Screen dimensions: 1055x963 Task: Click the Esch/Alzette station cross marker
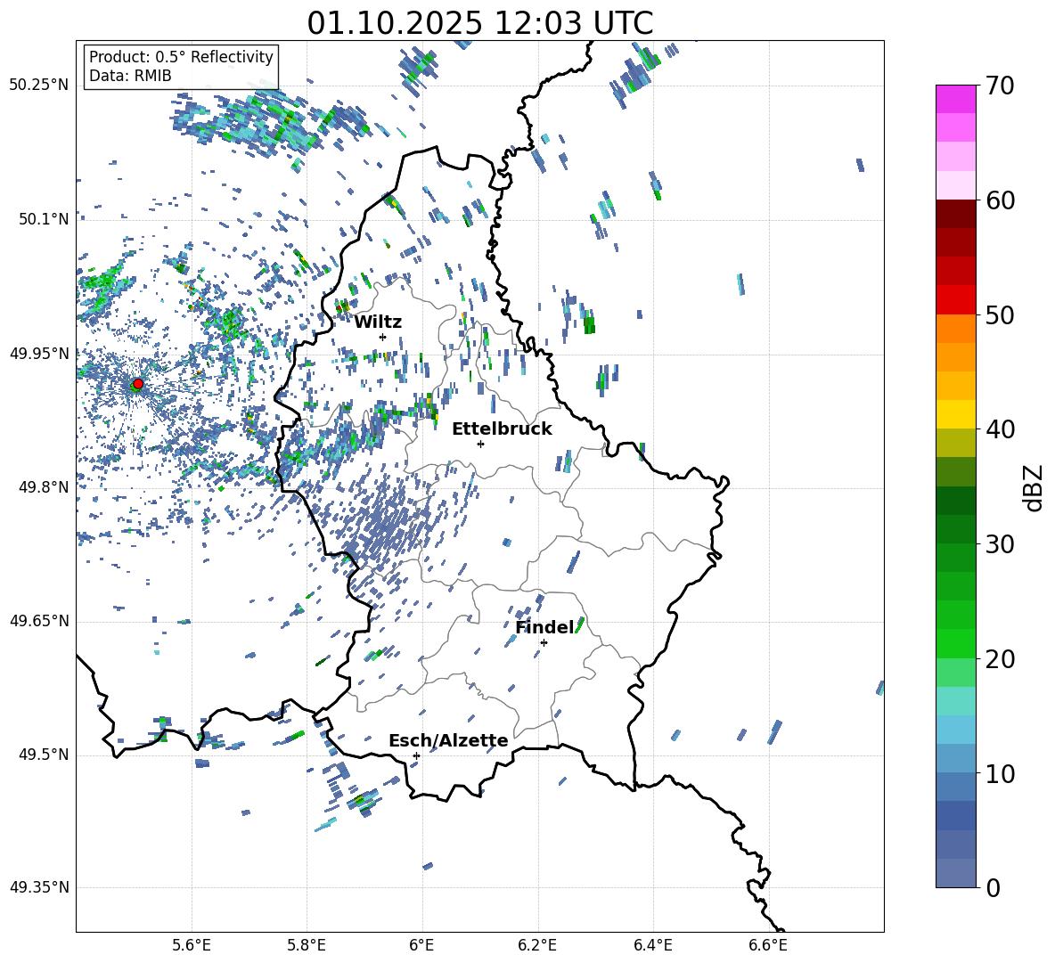pyautogui.click(x=416, y=755)
